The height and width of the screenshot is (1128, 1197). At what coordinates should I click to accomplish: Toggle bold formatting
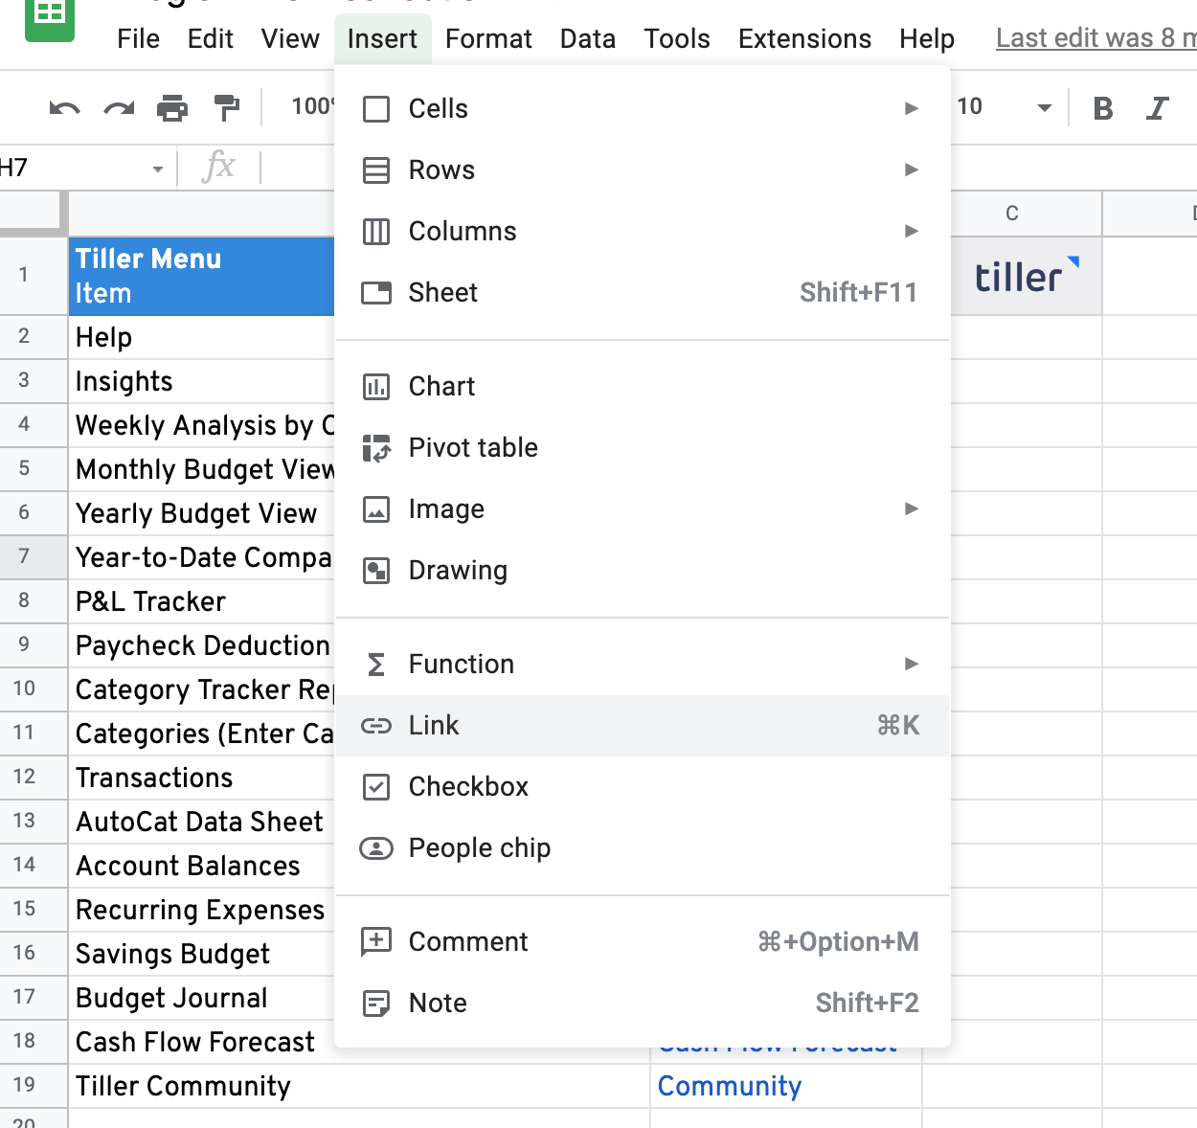tap(1103, 108)
